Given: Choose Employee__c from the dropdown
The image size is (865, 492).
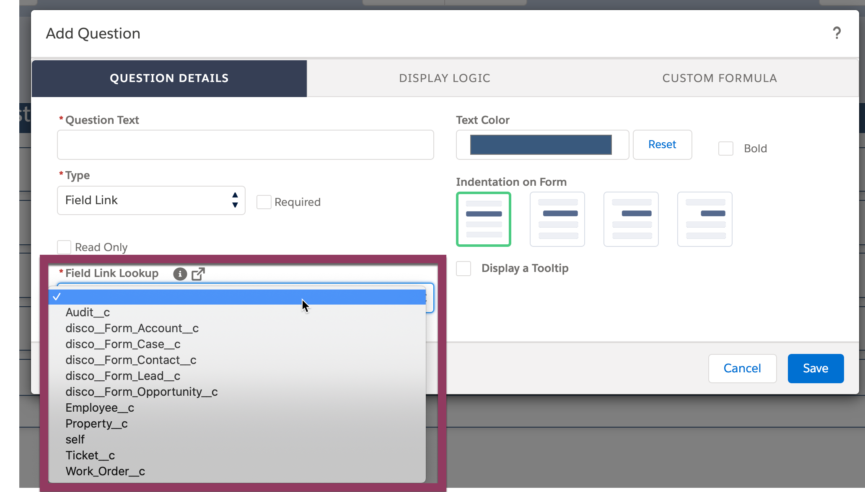Looking at the screenshot, I should [237, 408].
